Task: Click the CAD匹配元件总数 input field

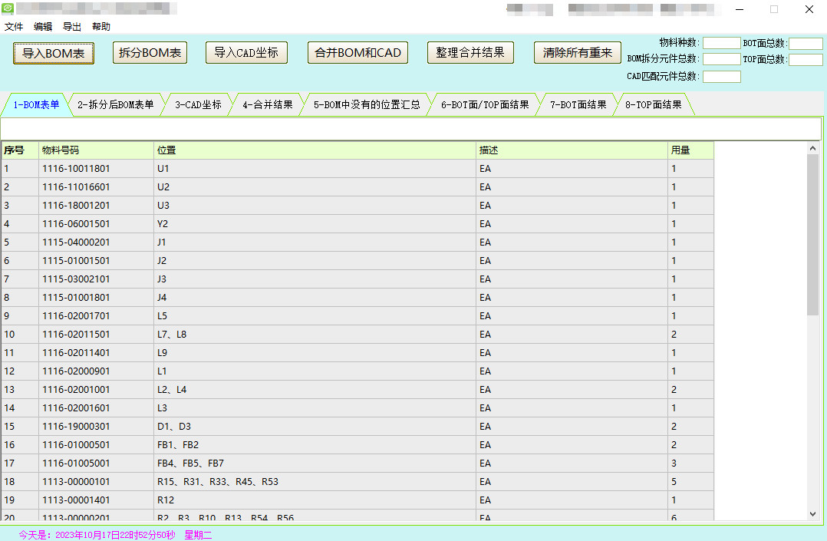Action: 721,77
